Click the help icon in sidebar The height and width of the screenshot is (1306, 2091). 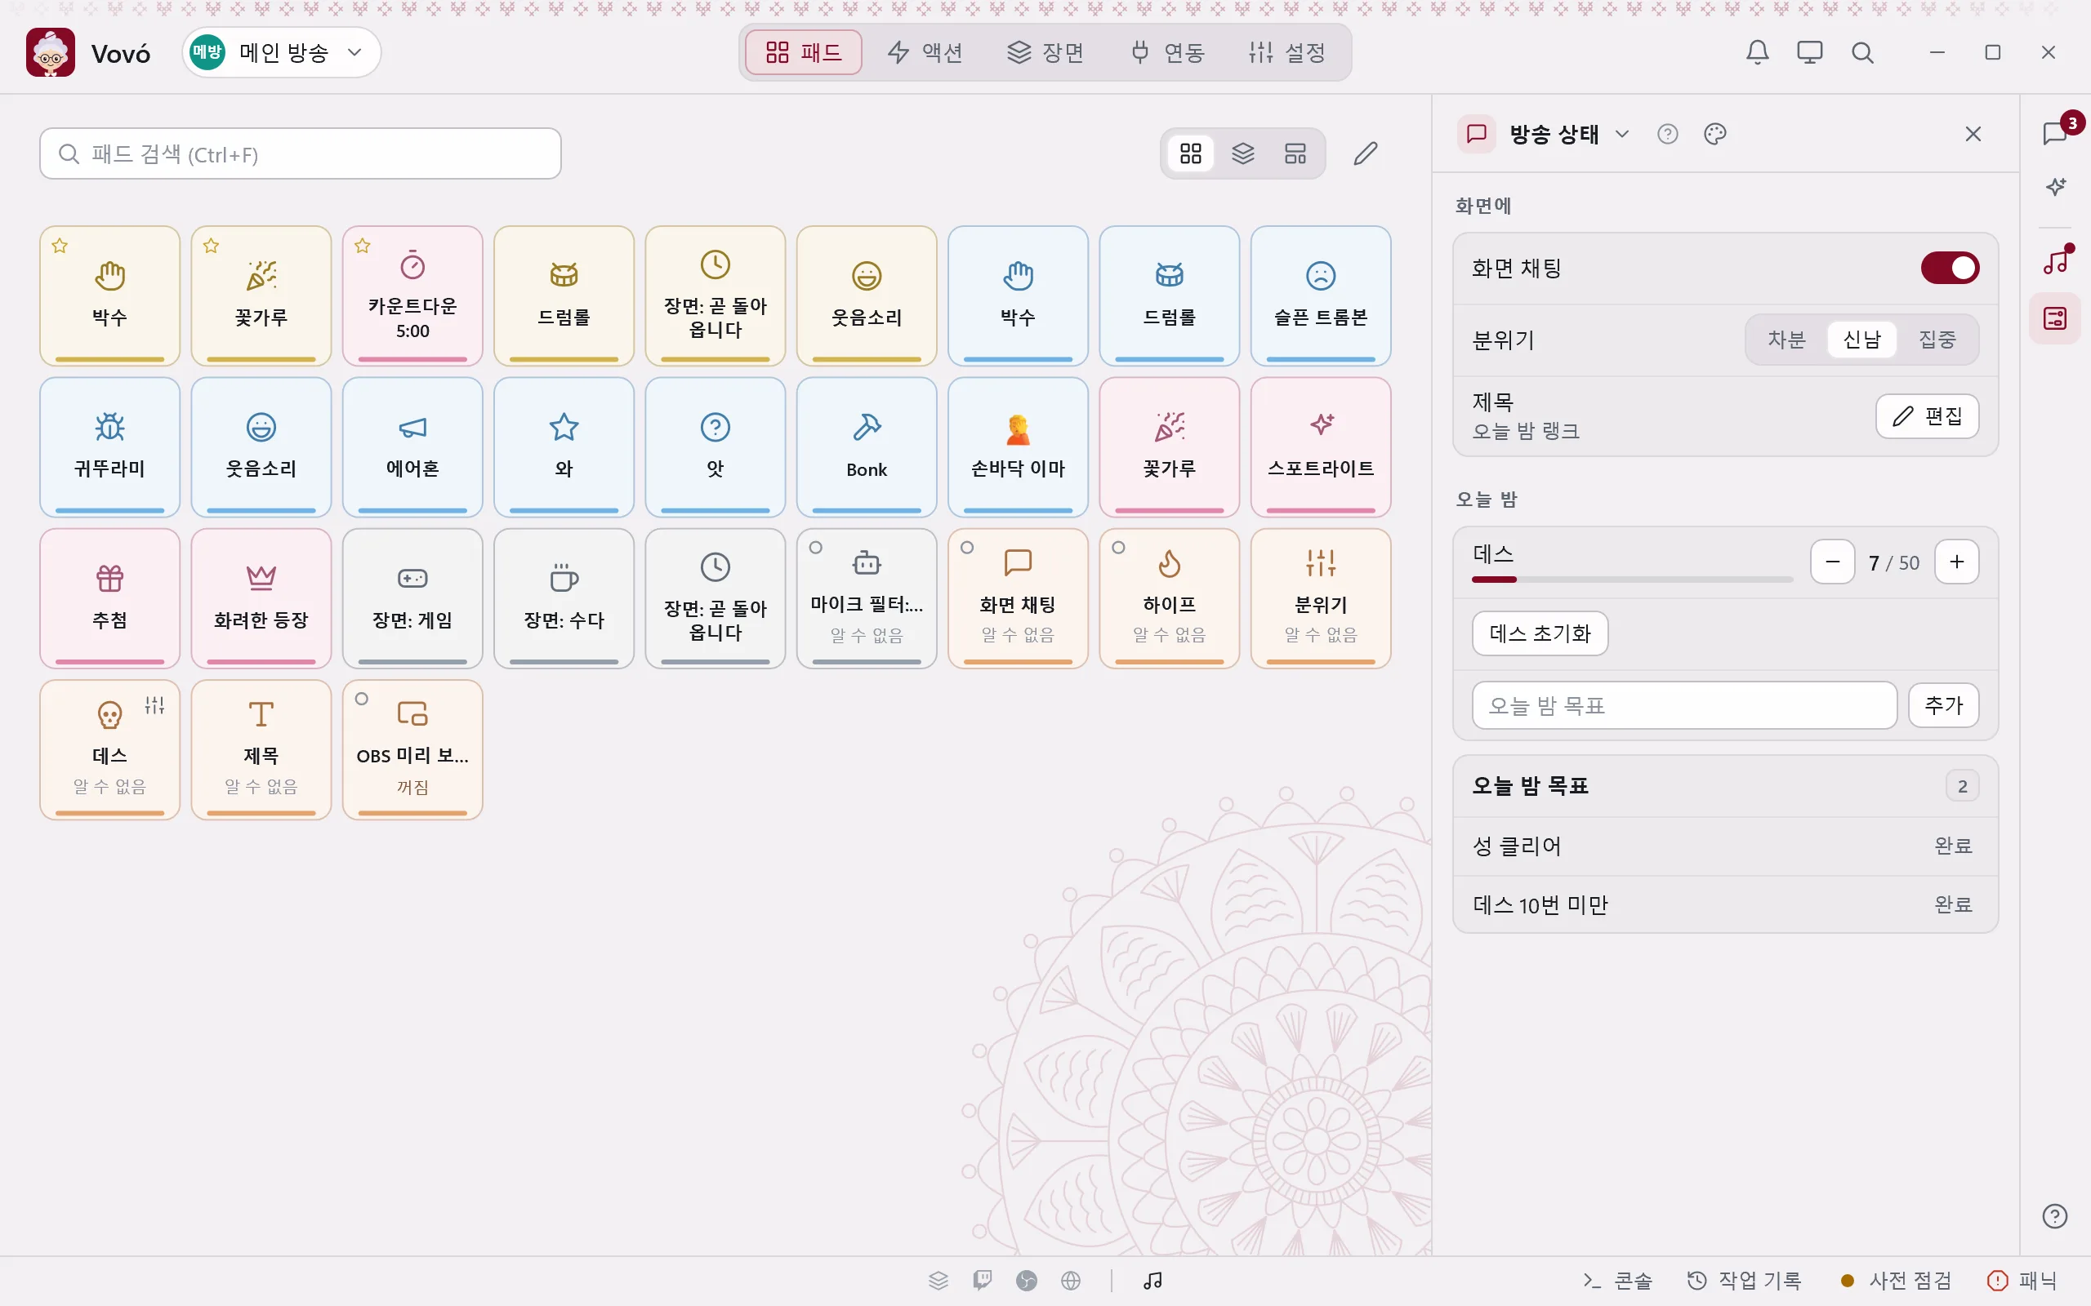[2055, 1216]
